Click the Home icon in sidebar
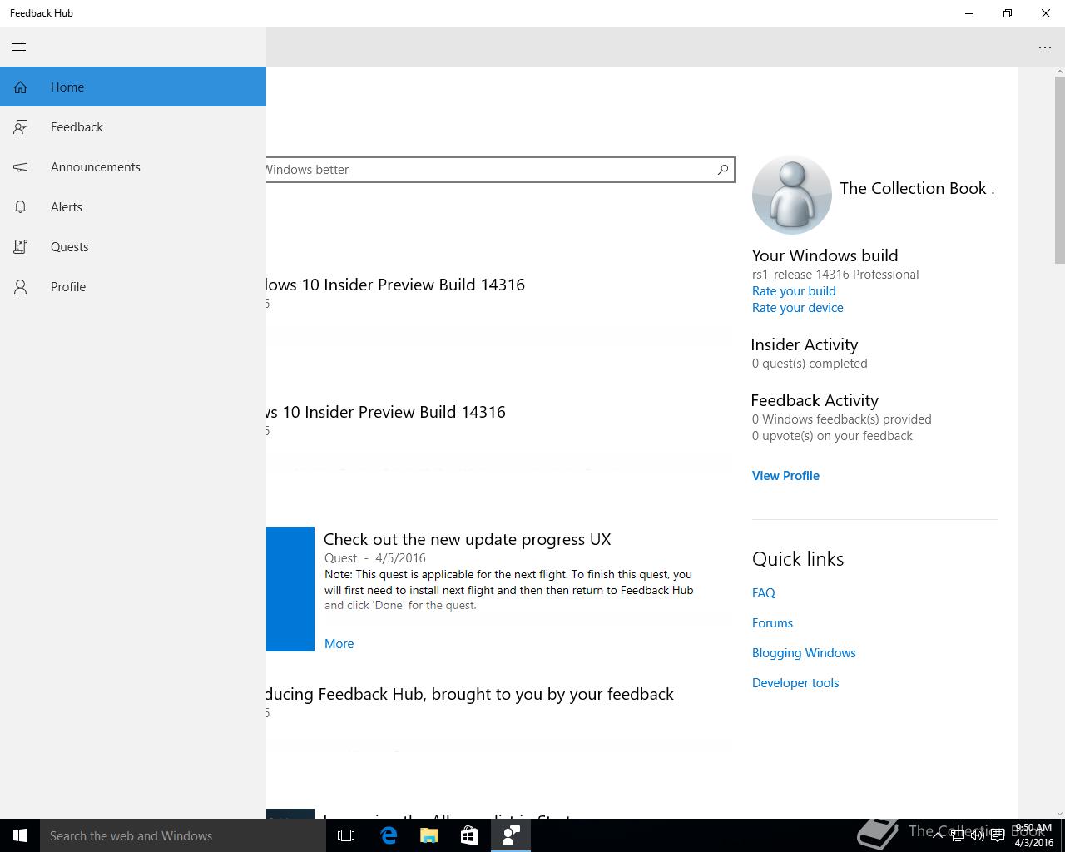The width and height of the screenshot is (1065, 852). pyautogui.click(x=21, y=87)
